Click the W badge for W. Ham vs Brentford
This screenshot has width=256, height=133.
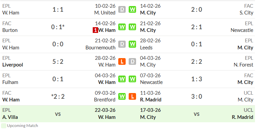122,96
